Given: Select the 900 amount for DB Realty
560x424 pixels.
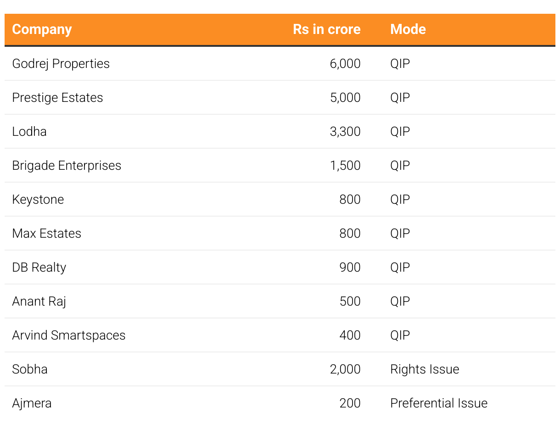Looking at the screenshot, I should [x=350, y=268].
